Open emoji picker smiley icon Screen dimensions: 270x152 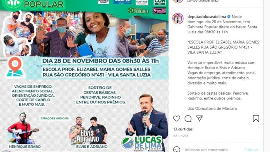[177, 149]
